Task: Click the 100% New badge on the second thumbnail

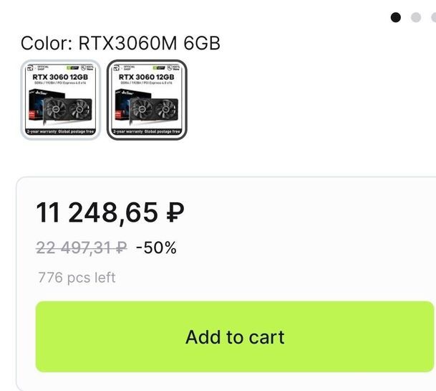Action: pos(173,69)
